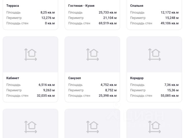185x138 pixels.
Task: Click Терраса perimeter value 12,276 м
Action: pos(48,18)
